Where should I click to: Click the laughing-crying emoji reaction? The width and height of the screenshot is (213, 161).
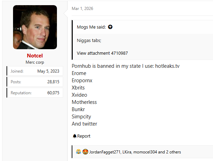pyautogui.click(x=79, y=152)
